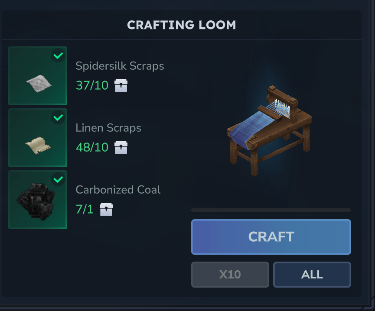Image resolution: width=375 pixels, height=311 pixels.
Task: Start crafting with the CRAFT button
Action: (x=271, y=237)
